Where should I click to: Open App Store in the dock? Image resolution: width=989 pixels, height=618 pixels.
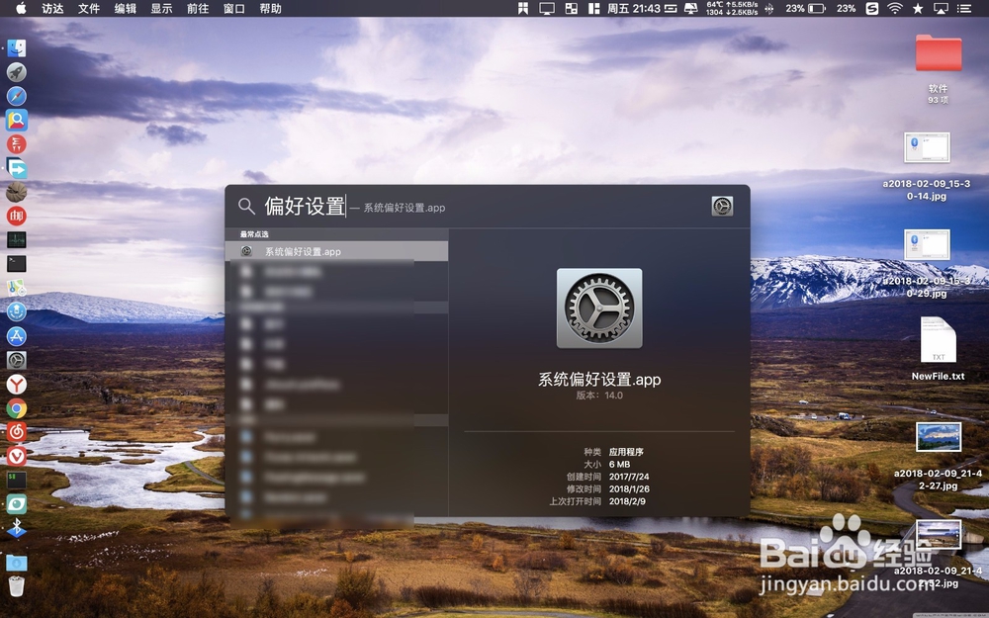point(17,335)
